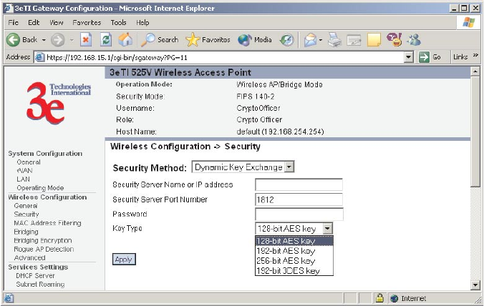
Task: Click Security Server Name or IP field
Action: click(x=299, y=184)
